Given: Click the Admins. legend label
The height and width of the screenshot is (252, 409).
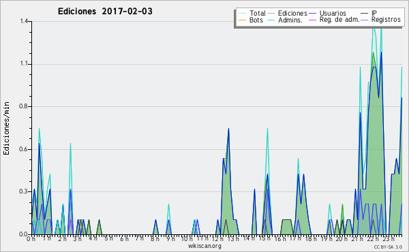Looking at the screenshot, I should click(290, 20).
